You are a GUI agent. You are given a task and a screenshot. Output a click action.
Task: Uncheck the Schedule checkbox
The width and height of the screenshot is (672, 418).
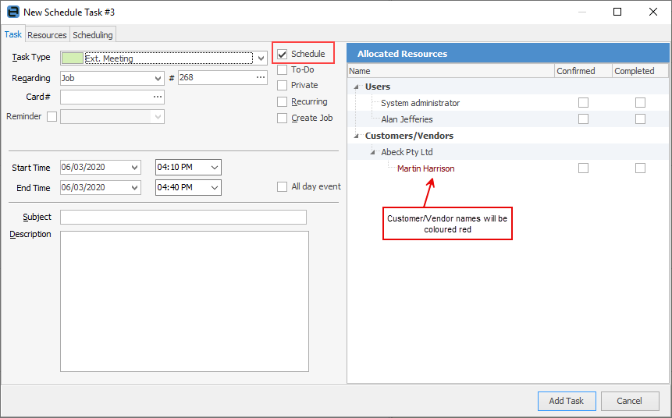click(x=282, y=54)
